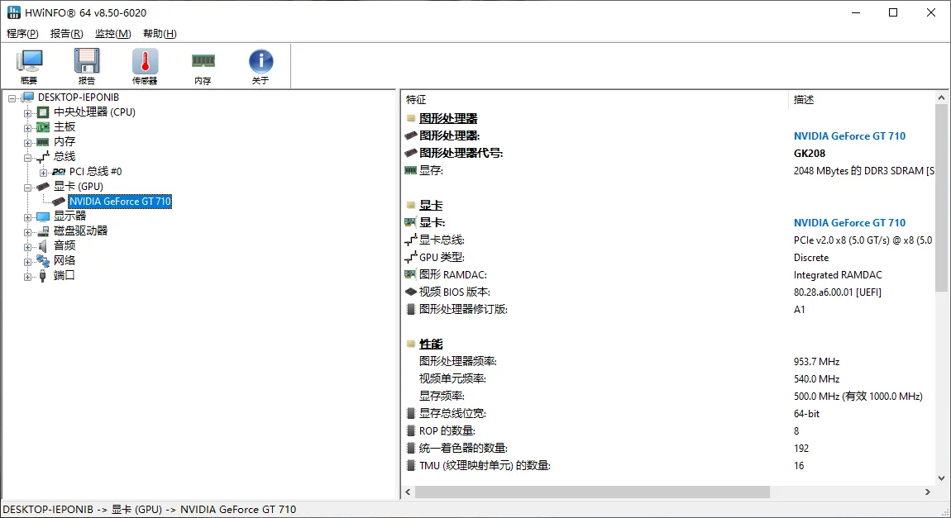Select the 80.28.a6.00.01 [UEFI] value

click(837, 292)
